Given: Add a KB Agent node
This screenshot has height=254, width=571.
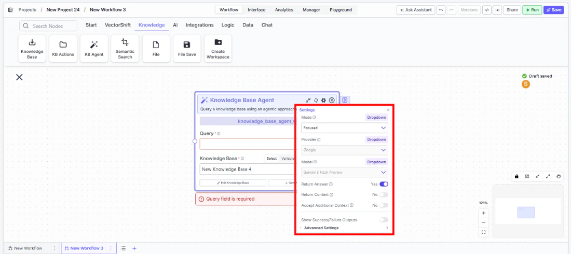Looking at the screenshot, I should [94, 49].
